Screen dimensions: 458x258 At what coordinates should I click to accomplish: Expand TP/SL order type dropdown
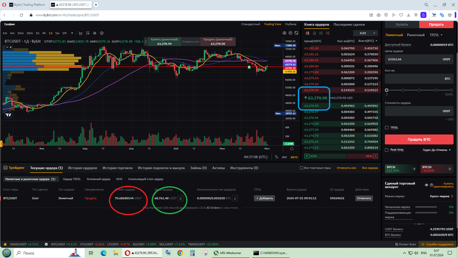(436, 35)
